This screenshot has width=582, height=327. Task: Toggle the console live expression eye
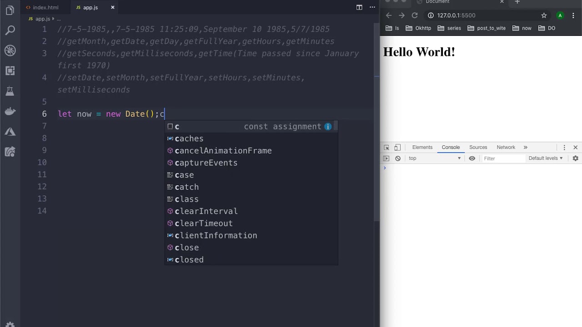[472, 159]
